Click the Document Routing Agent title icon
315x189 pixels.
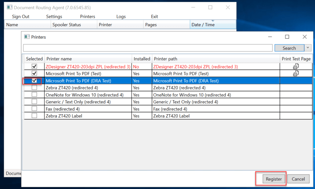pos(10,7)
